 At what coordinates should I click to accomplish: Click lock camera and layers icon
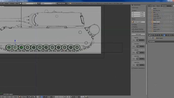pyautogui.click(x=65, y=97)
